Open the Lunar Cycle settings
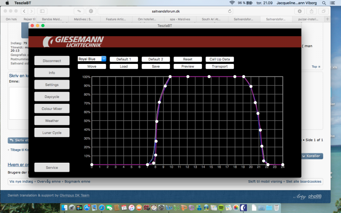The height and width of the screenshot is (213, 341). [x=52, y=132]
